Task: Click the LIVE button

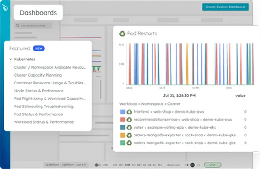Action: [x=213, y=165]
